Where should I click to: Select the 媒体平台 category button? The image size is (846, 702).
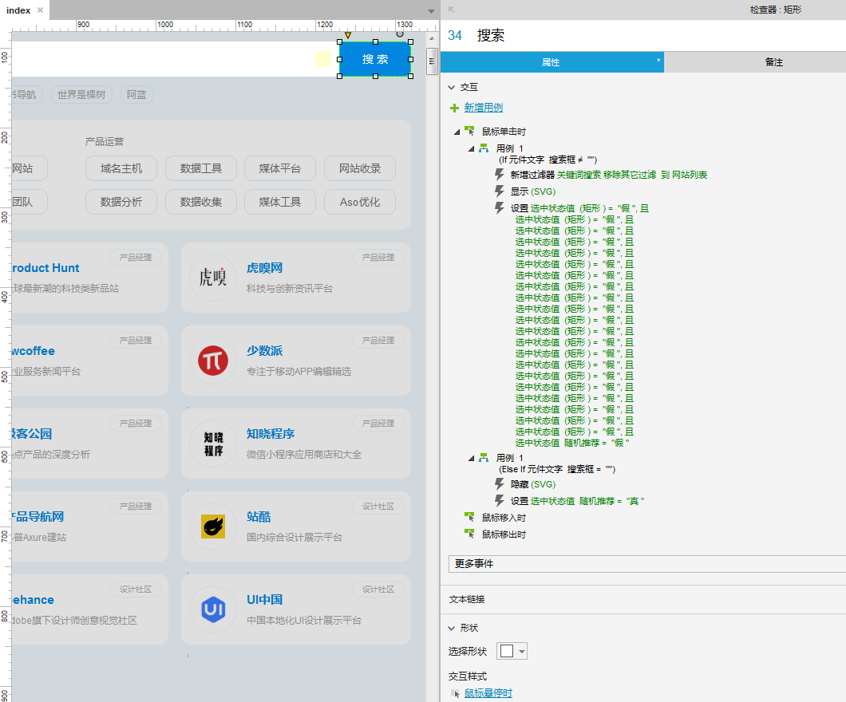(280, 169)
